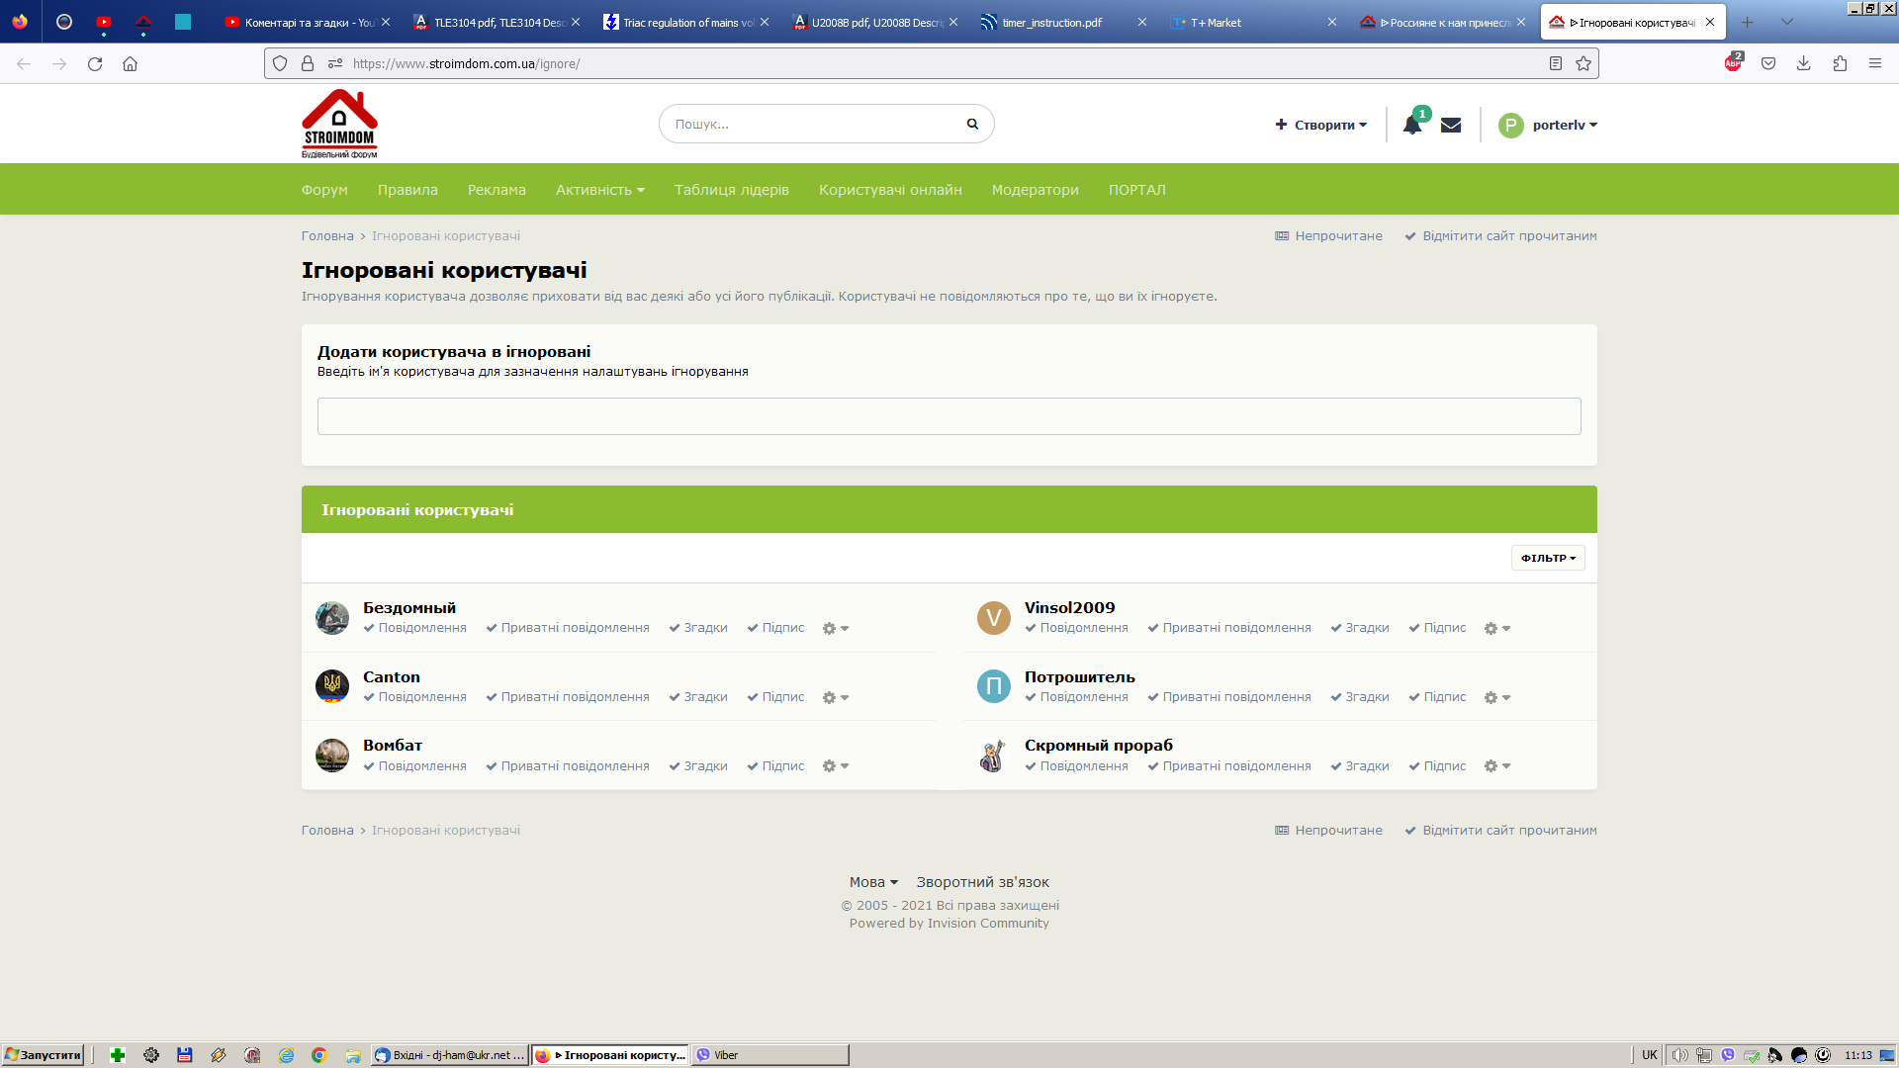This screenshot has height=1068, width=1899.
Task: Expand the ФІЛЬТР dropdown
Action: pos(1548,558)
